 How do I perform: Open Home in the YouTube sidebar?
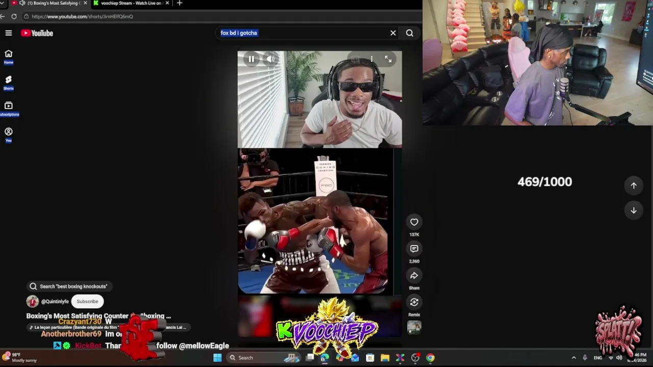(x=9, y=57)
